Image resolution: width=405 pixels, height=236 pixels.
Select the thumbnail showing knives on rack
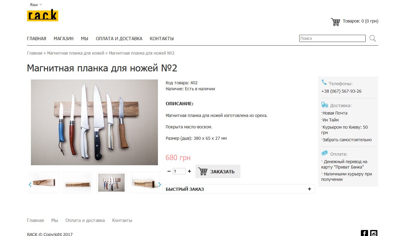[x=111, y=183]
